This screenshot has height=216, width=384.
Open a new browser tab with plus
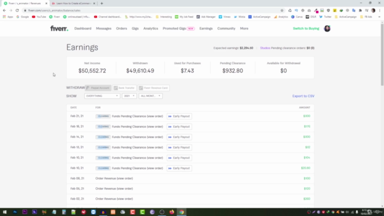pos(101,4)
